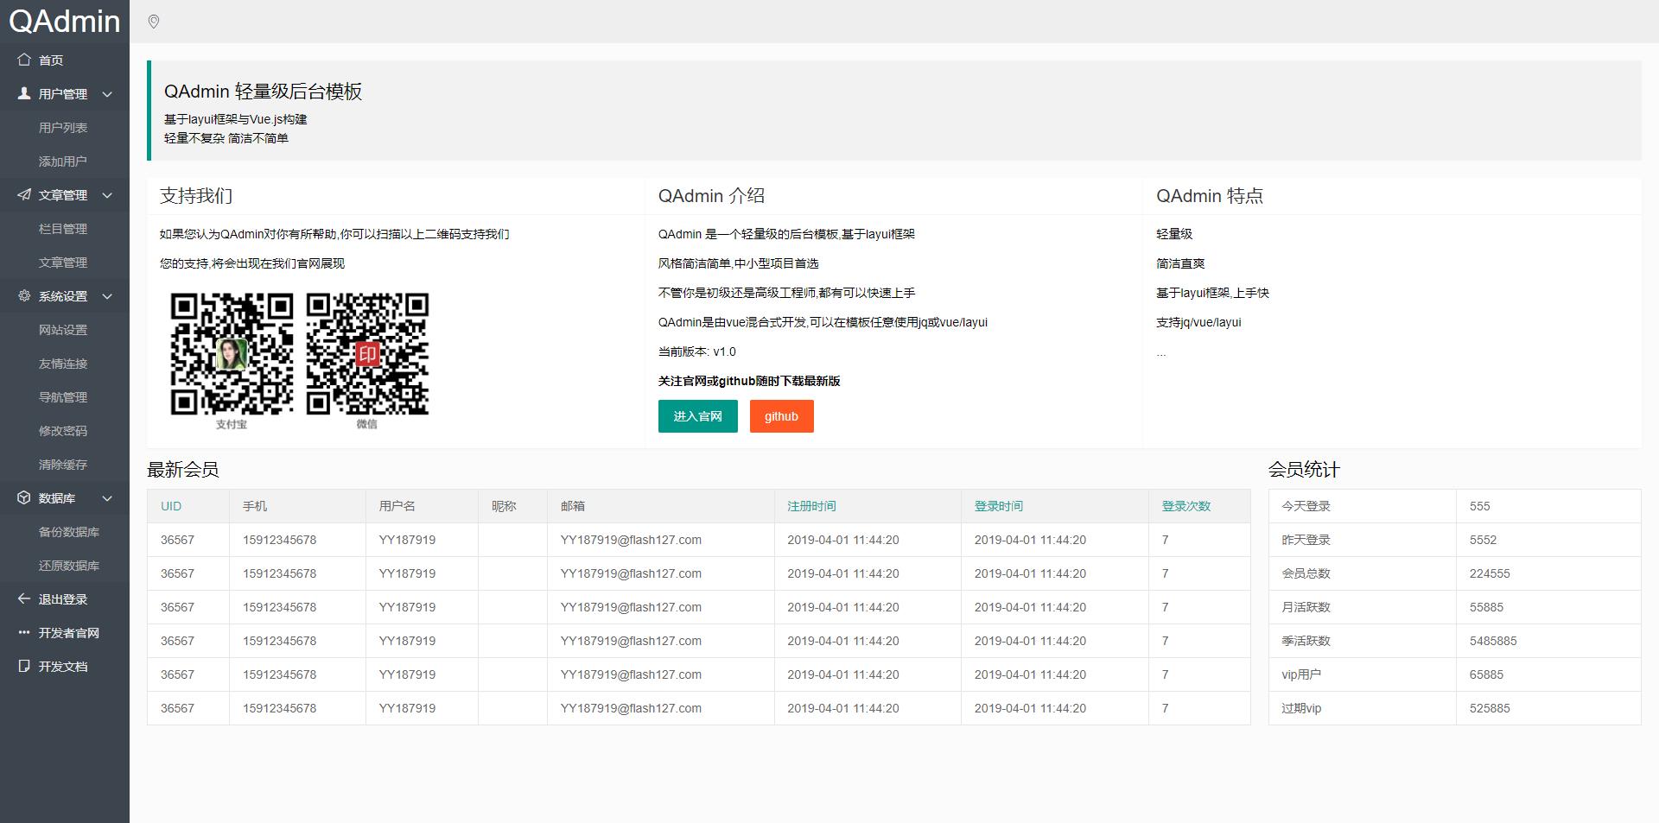Screen dimensions: 1659x823
Task: Click the 过期vip value 525885
Action: click(x=1490, y=708)
